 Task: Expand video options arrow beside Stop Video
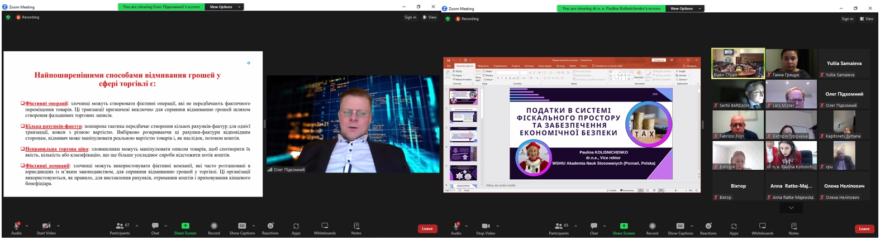point(497,226)
